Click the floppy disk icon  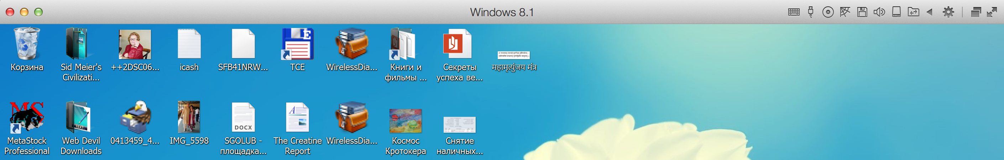pos(862,12)
